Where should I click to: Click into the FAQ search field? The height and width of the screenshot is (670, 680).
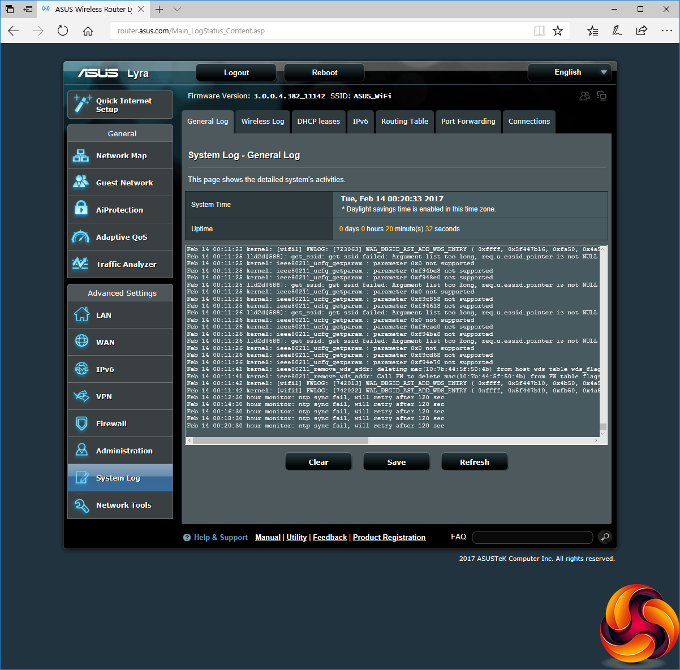click(x=532, y=537)
